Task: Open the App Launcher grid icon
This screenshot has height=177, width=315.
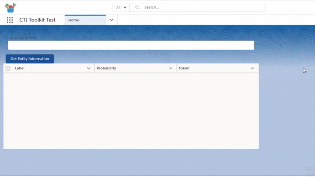Action: point(10,20)
